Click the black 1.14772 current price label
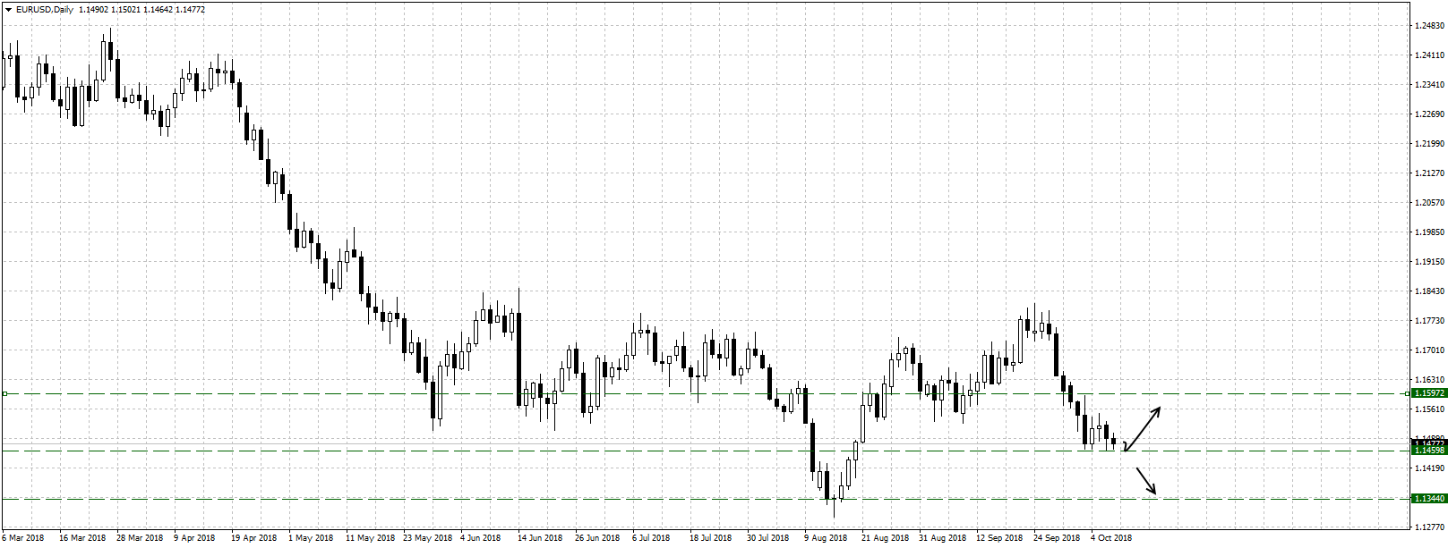Screen dimensions: 1448x548 1428,443
